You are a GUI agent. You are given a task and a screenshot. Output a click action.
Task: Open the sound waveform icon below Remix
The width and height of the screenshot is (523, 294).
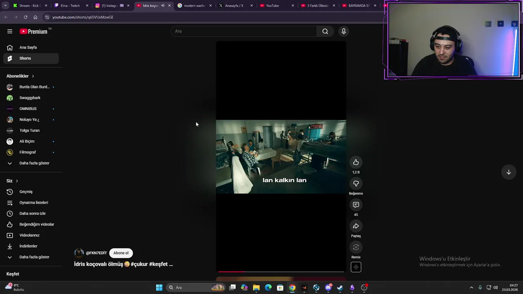(x=356, y=267)
